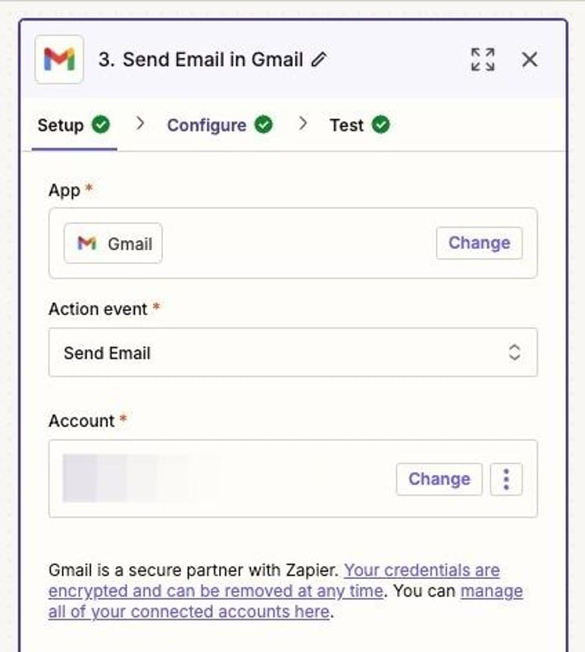This screenshot has width=585, height=652.
Task: Select the Setup tab
Action: 59,124
